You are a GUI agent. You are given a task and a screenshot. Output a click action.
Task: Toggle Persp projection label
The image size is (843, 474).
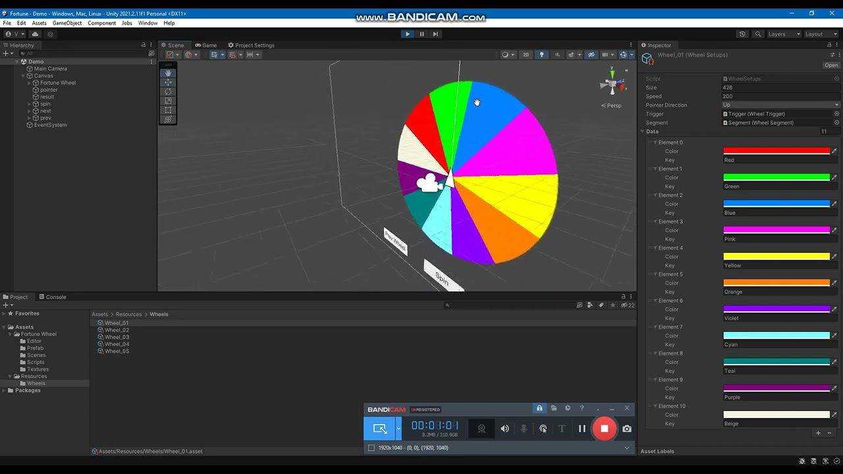coord(611,105)
